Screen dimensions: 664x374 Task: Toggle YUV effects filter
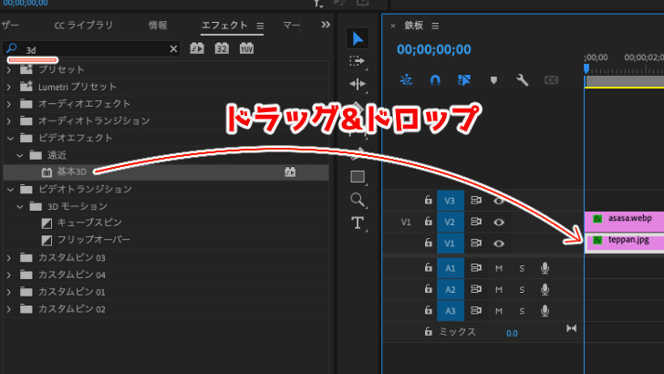pyautogui.click(x=246, y=48)
